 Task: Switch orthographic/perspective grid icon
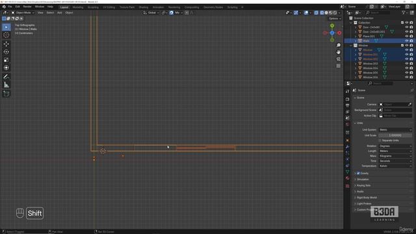[338, 66]
